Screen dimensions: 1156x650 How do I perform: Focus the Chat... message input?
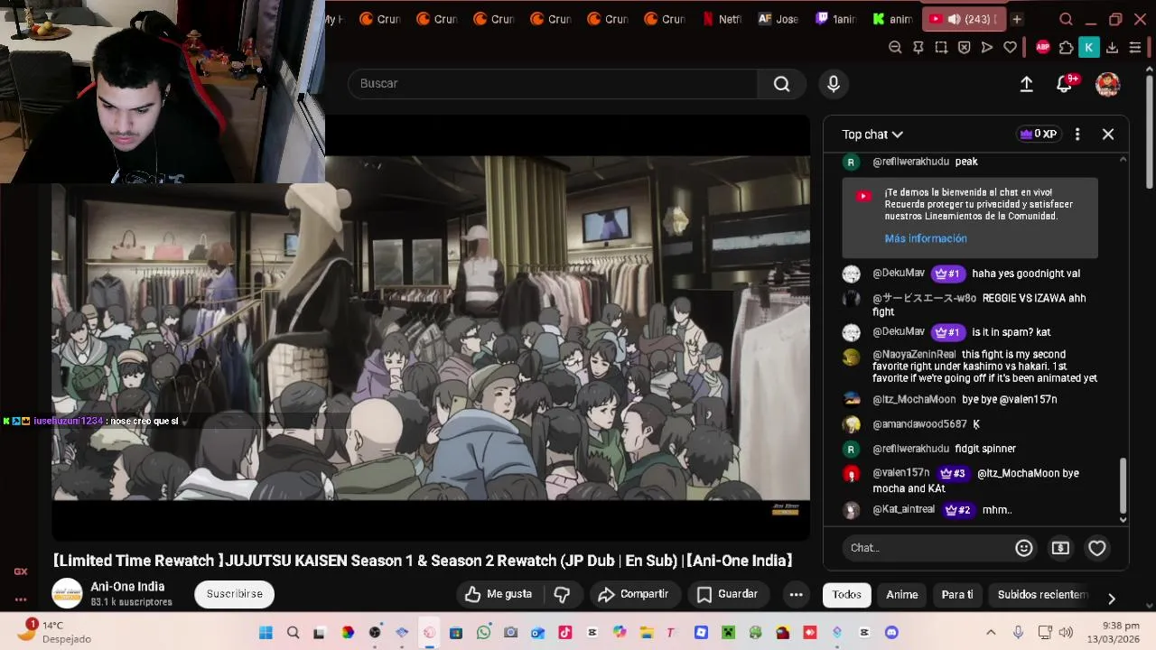tap(928, 548)
